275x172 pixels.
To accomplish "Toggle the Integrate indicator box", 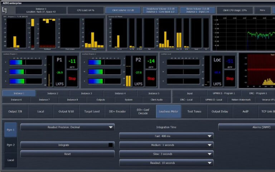I will pyautogui.click(x=111, y=145).
